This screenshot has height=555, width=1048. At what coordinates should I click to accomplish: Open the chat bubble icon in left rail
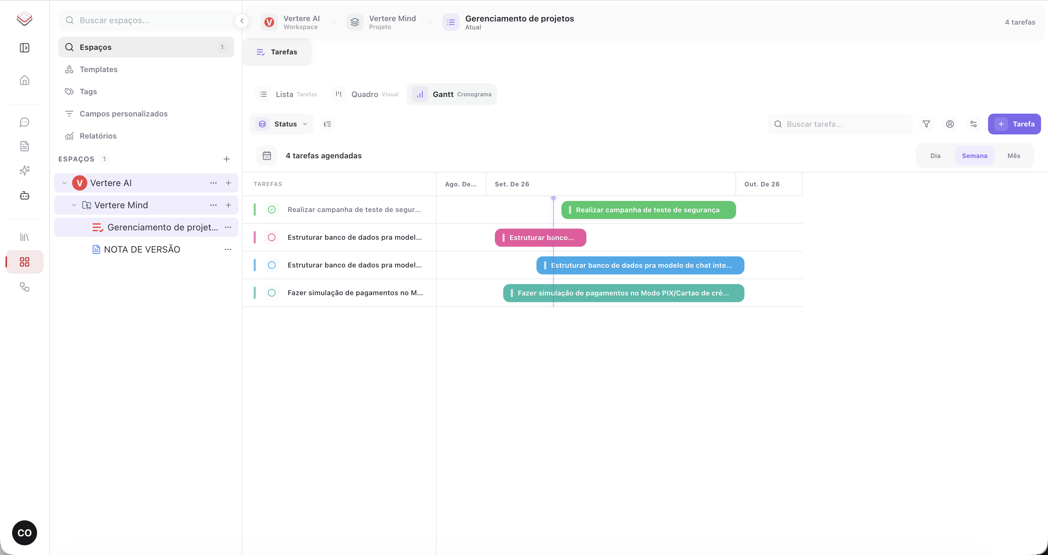click(x=24, y=122)
